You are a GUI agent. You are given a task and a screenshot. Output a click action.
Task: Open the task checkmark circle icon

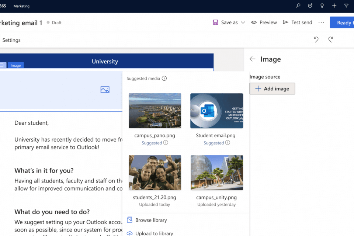point(310,6)
